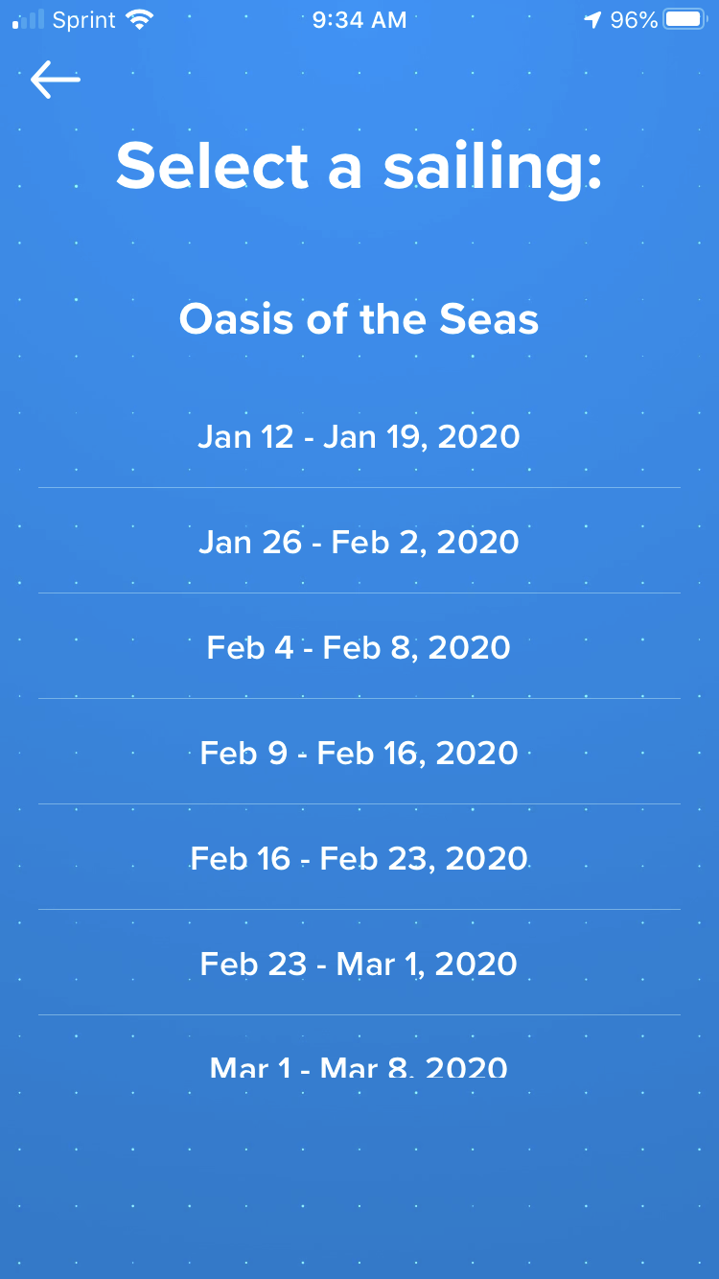This screenshot has width=719, height=1279.
Task: Tap the 96% battery percentage
Action: (x=634, y=20)
